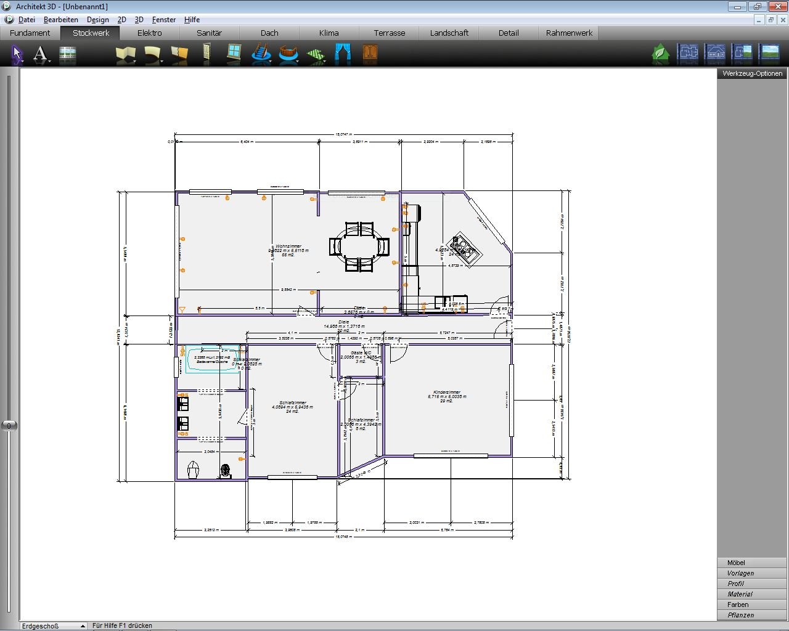Expand the straight wall tool options arrow

click(x=135, y=62)
